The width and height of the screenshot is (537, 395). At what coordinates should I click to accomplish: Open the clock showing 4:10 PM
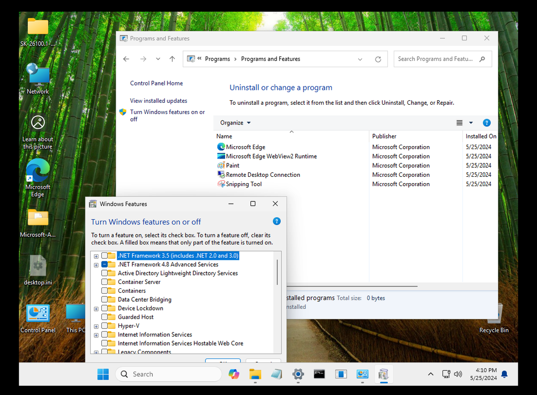point(483,374)
